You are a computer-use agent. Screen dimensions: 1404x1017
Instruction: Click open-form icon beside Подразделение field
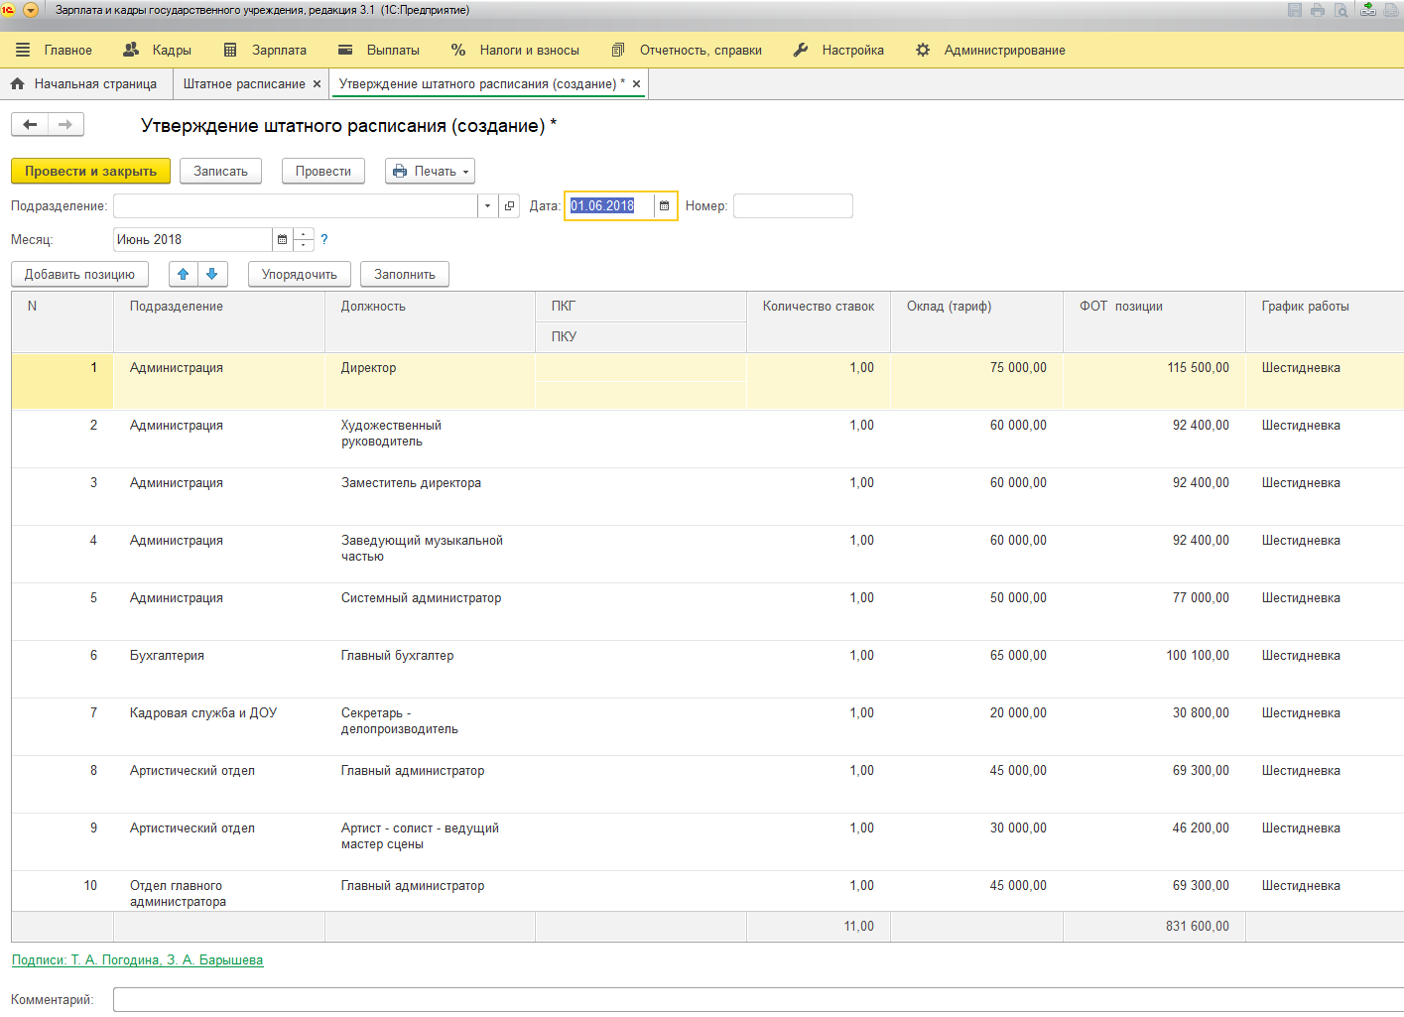509,206
